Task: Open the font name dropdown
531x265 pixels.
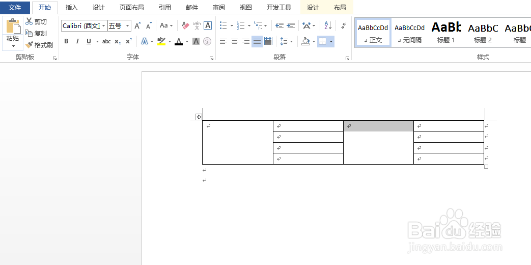Action: pyautogui.click(x=104, y=26)
